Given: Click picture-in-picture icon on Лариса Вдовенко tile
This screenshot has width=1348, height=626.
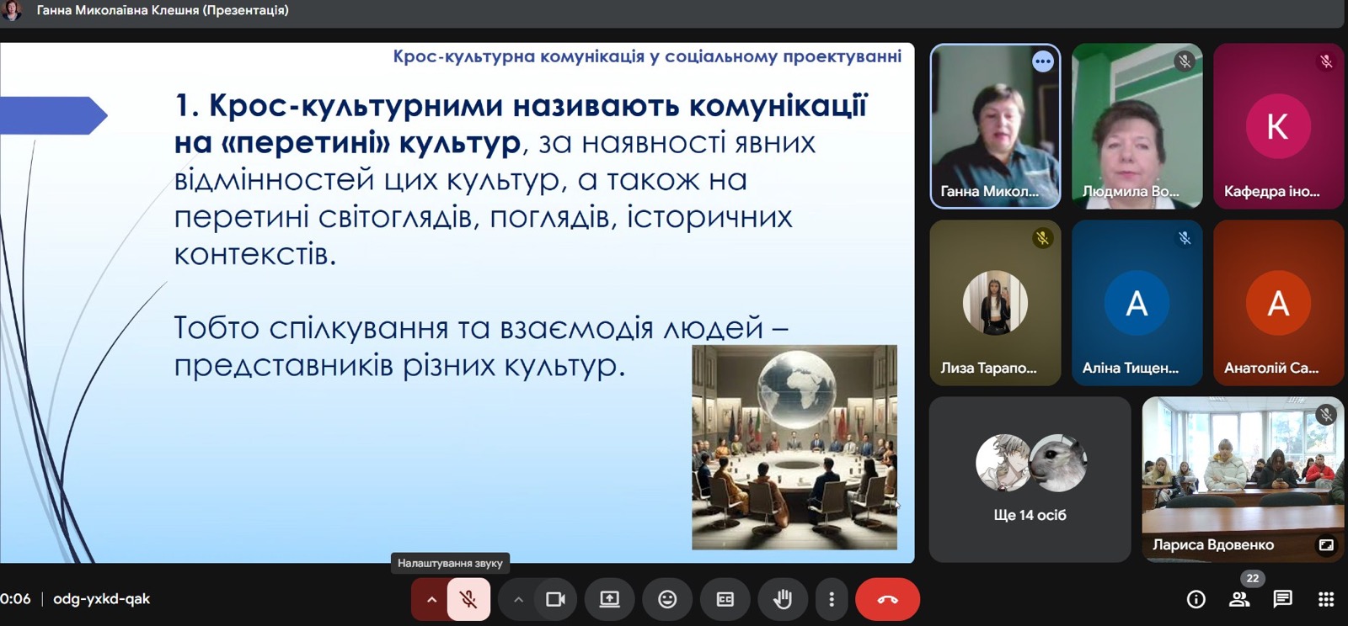Looking at the screenshot, I should (x=1326, y=545).
